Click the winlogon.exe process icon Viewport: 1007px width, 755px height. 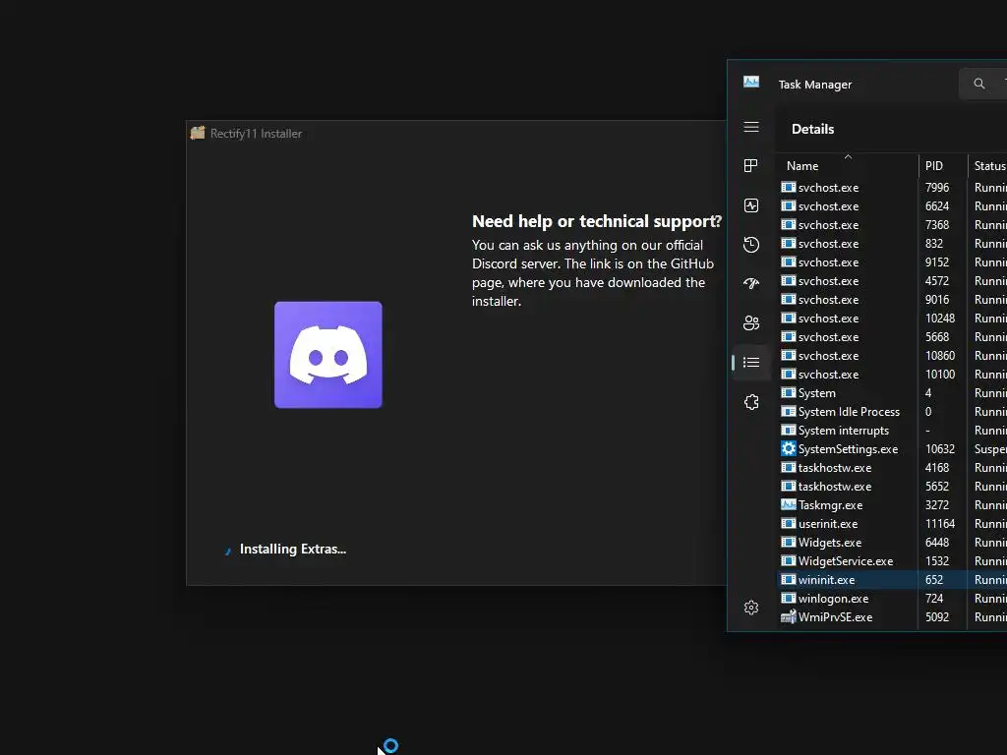point(788,599)
